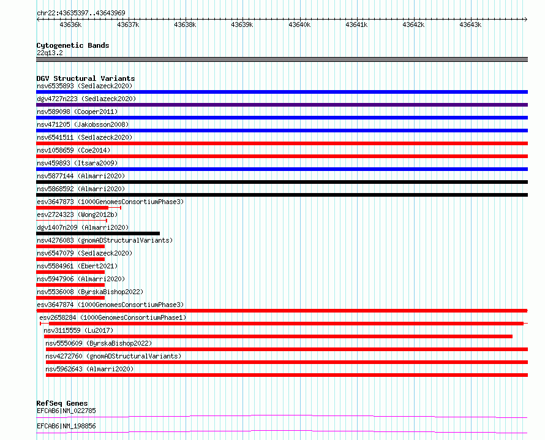Click the blue bar of nsv6535893
Screen dimensions: 545x440
point(282,92)
